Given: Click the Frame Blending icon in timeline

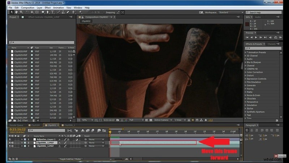Looking at the screenshot, I should click(x=87, y=130).
